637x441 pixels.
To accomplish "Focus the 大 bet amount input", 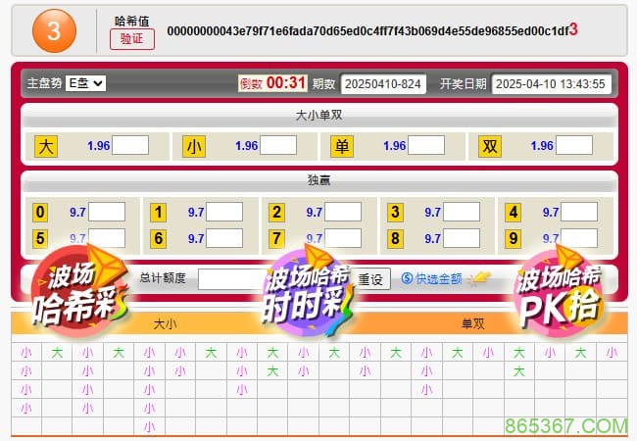I will pos(130,145).
